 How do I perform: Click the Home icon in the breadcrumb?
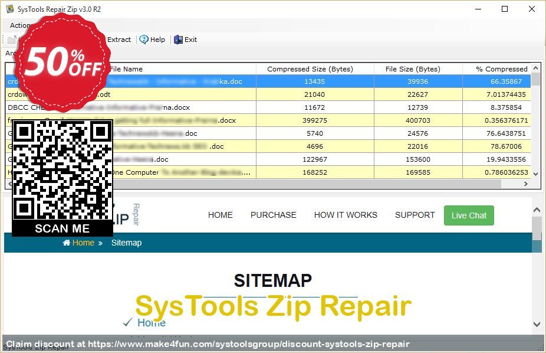pos(66,243)
